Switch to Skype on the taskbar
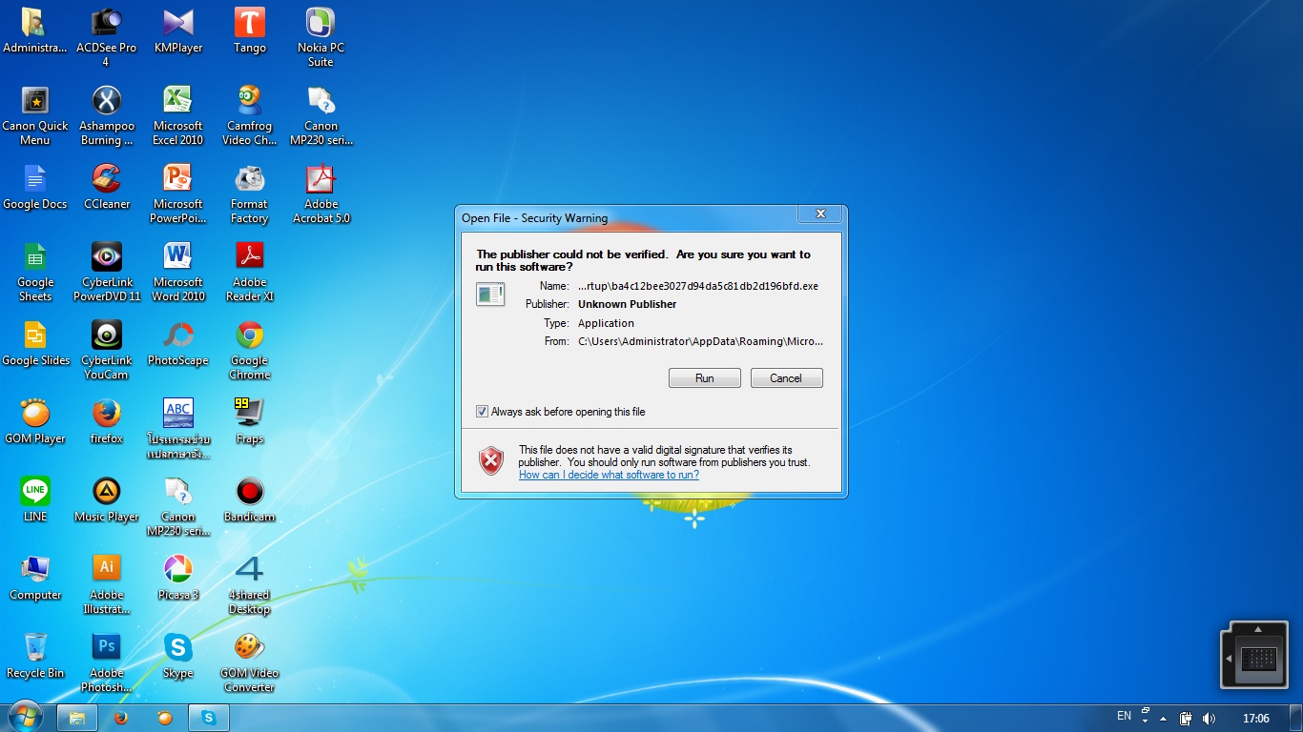This screenshot has height=732, width=1303. [209, 718]
